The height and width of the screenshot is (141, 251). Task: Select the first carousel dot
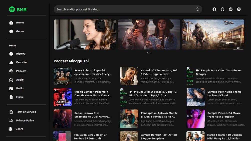148,53
